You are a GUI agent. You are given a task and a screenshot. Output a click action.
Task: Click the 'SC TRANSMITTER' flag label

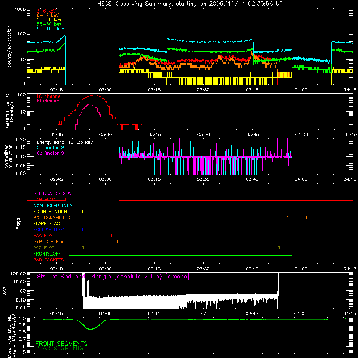[x=52, y=217]
